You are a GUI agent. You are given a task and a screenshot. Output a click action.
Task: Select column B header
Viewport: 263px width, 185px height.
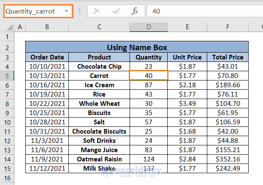(x=47, y=27)
